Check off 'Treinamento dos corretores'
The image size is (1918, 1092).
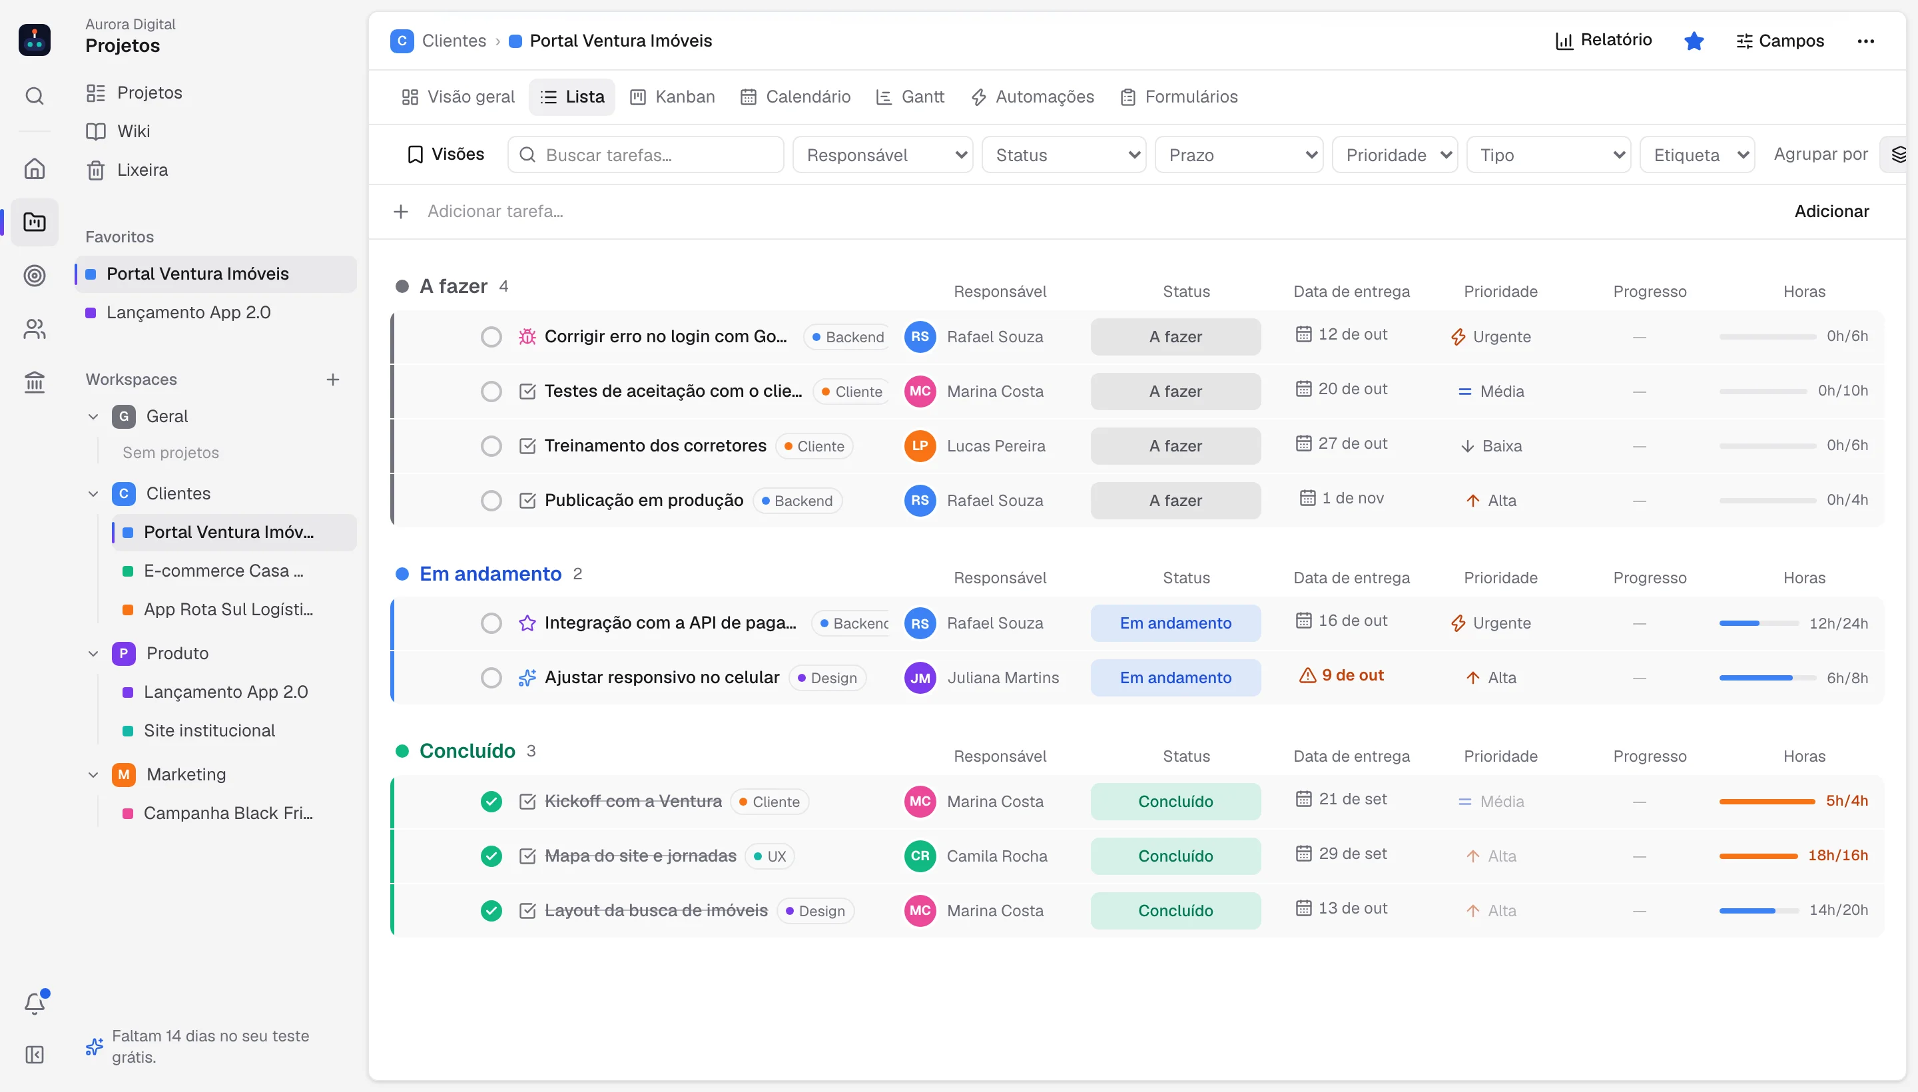coord(491,446)
